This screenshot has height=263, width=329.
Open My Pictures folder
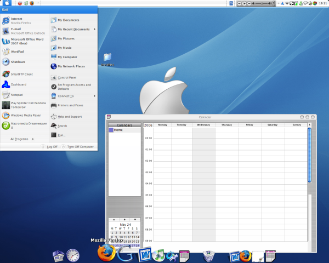tap(73, 38)
